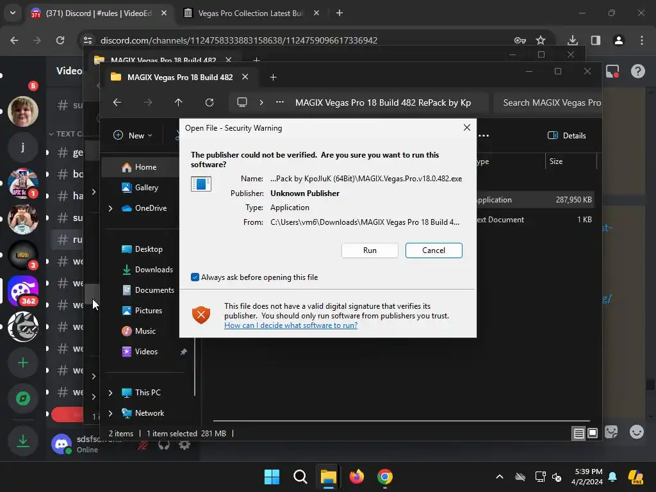Open the Chrome three-dot menu

point(642,40)
